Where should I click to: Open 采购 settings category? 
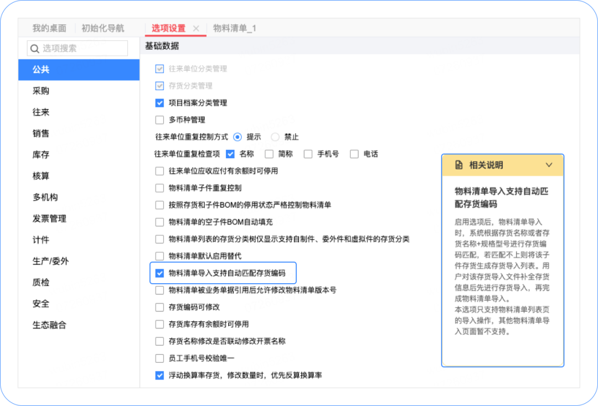click(41, 91)
